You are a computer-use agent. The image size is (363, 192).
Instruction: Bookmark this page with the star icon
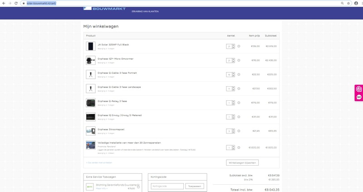click(348, 3)
